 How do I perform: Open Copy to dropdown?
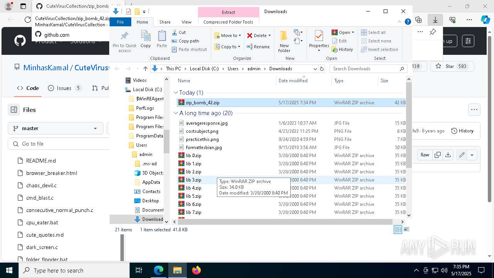pyautogui.click(x=227, y=47)
